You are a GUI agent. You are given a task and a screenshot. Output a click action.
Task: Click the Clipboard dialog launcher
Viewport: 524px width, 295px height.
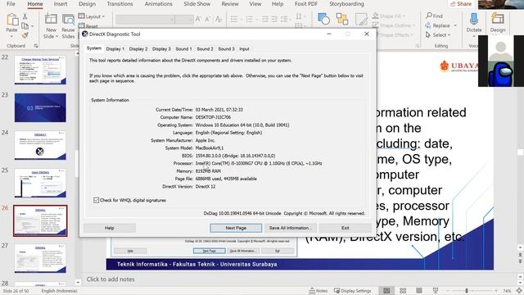(x=36, y=46)
